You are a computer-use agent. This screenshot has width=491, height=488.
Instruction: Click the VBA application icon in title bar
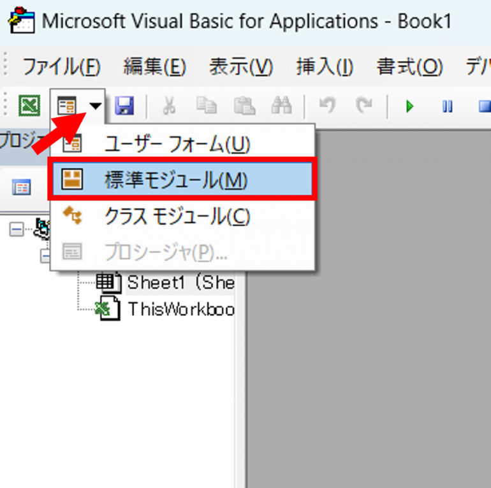[22, 20]
